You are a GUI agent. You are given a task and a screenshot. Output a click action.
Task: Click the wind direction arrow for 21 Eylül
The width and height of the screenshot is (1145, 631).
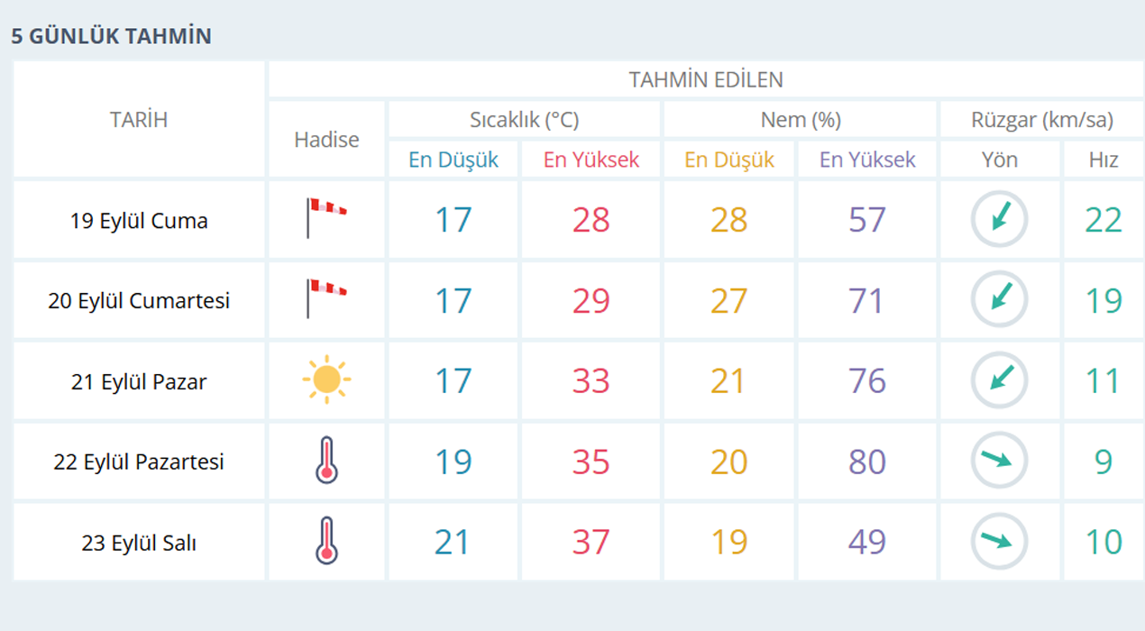(999, 380)
